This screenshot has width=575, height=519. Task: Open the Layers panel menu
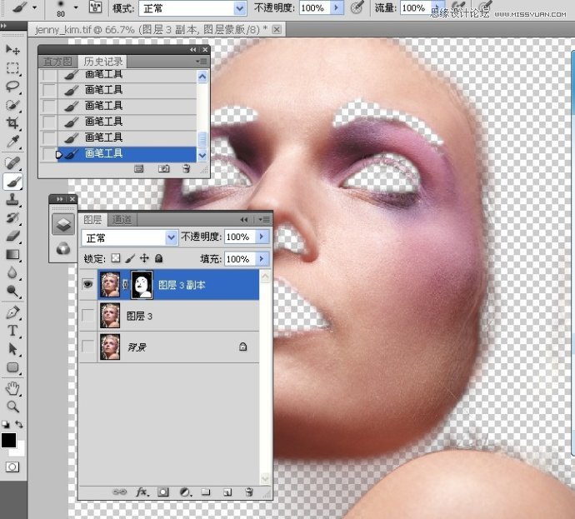click(x=264, y=220)
